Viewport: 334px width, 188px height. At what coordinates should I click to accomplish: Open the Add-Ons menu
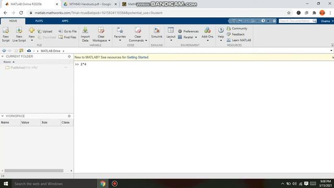(x=208, y=34)
